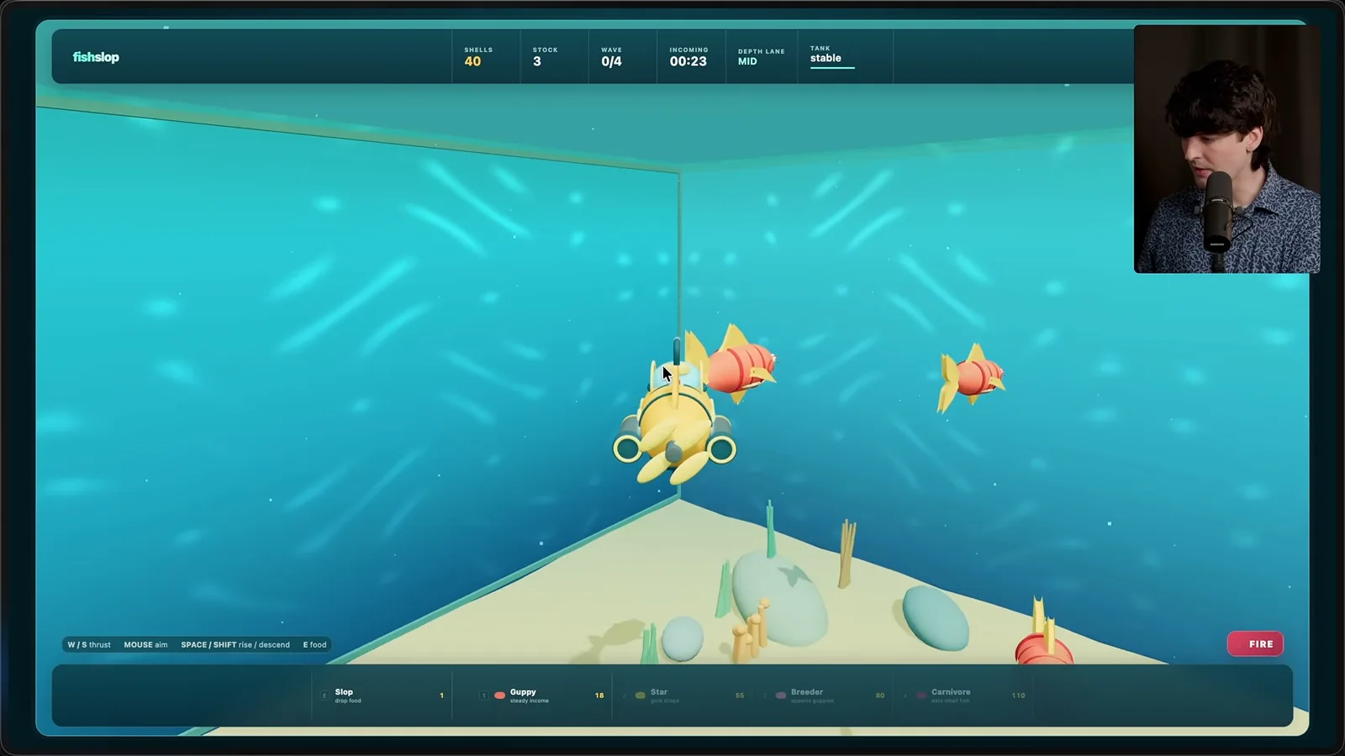Click the dark red Carnivore icon in shop bar
1345x756 pixels.
(x=920, y=696)
